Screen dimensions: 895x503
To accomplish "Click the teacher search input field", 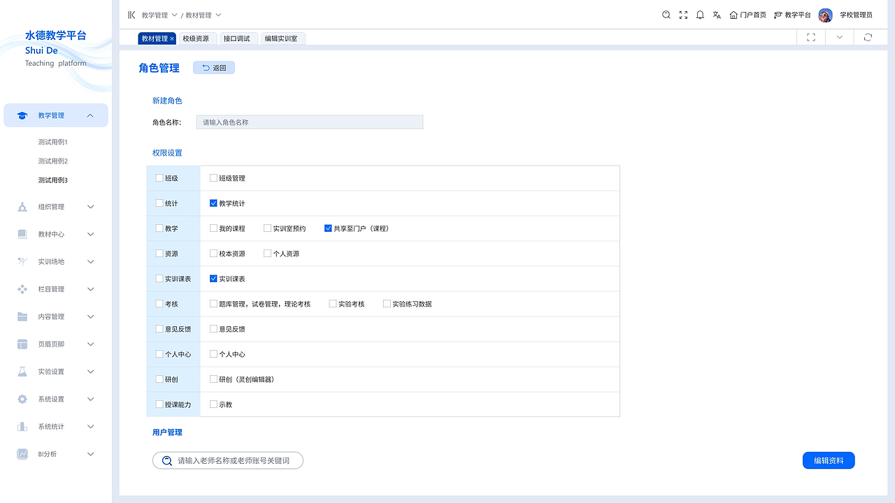I will [x=227, y=460].
